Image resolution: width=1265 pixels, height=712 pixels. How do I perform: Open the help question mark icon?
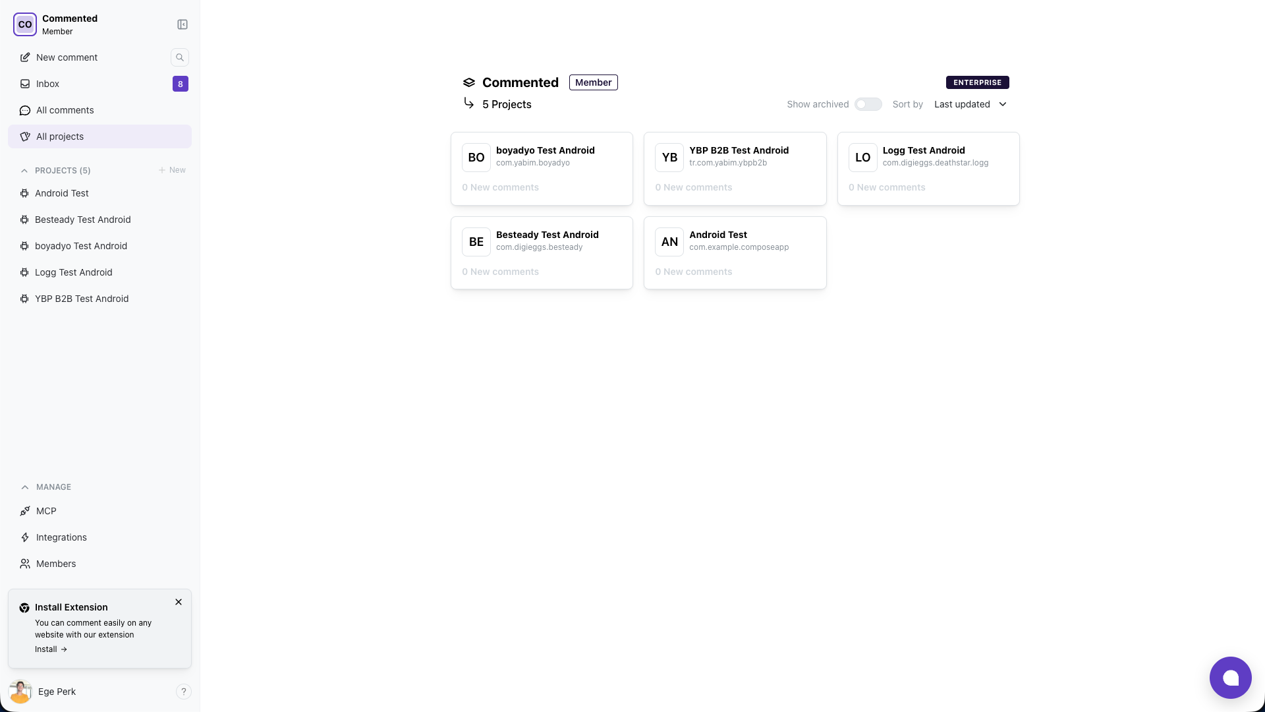tap(184, 692)
